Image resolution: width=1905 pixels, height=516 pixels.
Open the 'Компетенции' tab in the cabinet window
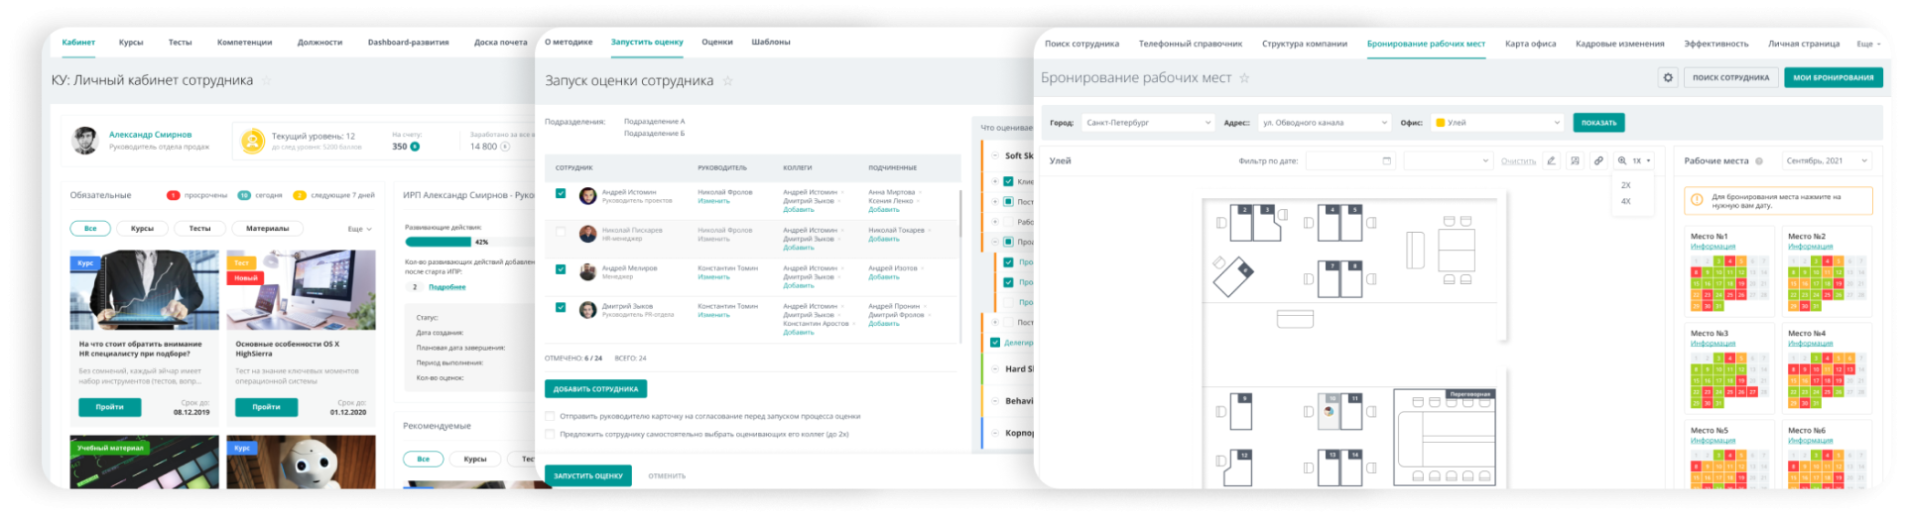pos(244,43)
